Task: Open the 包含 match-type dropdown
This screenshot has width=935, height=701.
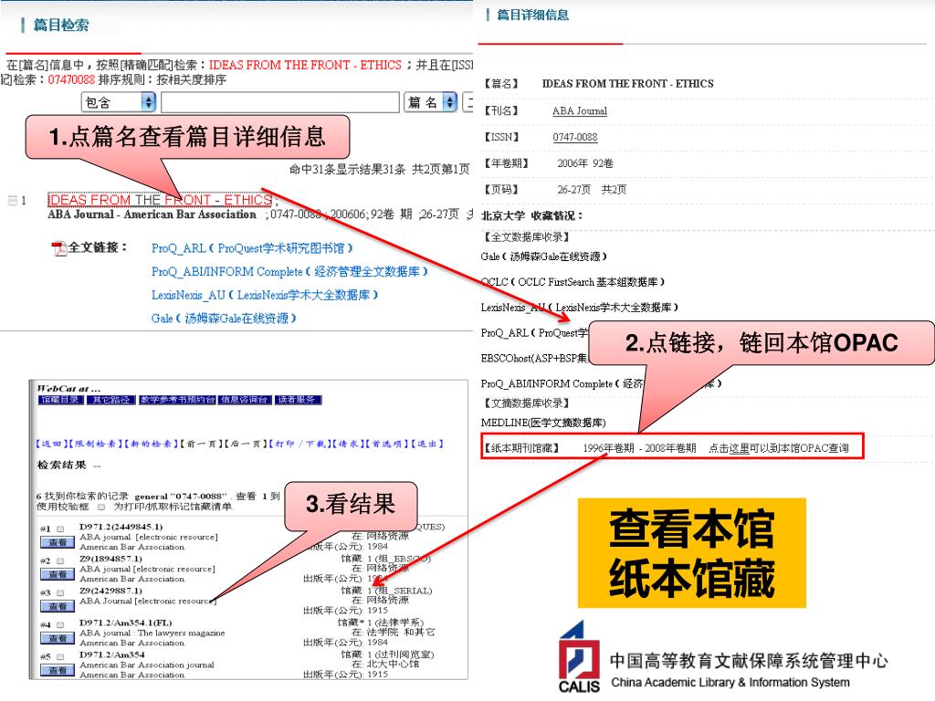Action: point(119,102)
